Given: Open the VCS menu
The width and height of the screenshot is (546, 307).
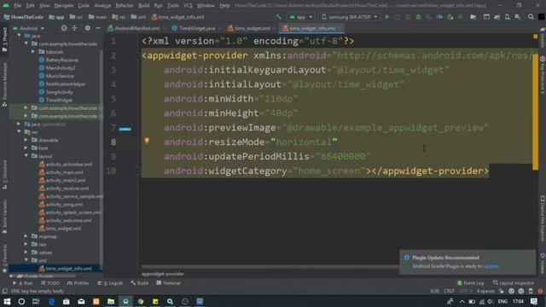Looking at the screenshot, I should [188, 6].
